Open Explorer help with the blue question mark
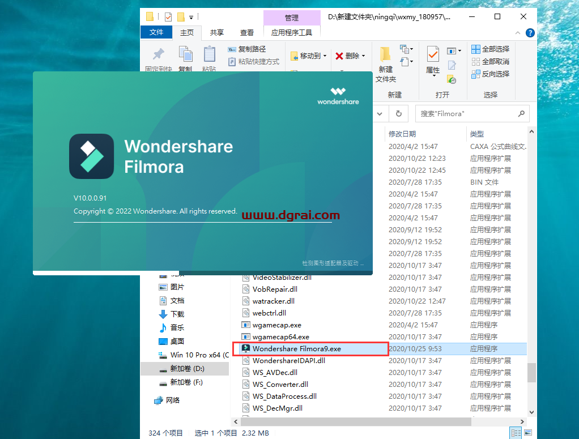 click(530, 33)
